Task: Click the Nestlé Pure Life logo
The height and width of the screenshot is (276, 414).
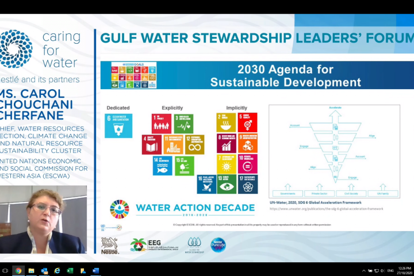Action: (x=218, y=245)
